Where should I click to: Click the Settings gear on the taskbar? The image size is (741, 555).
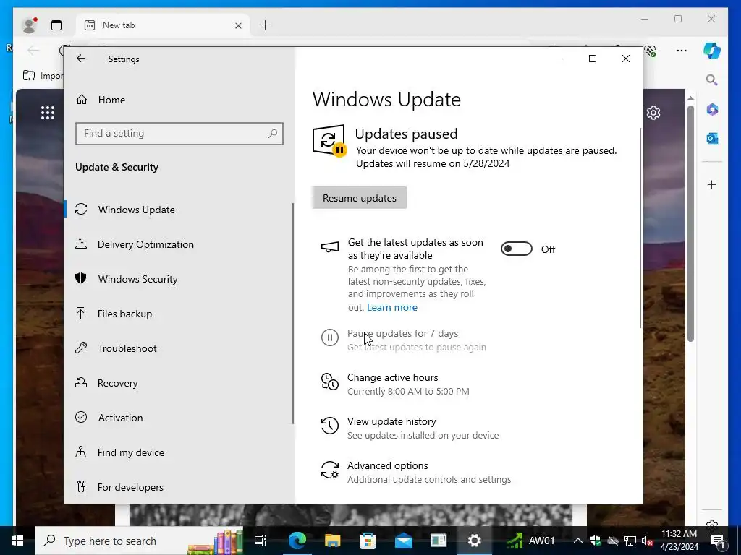coord(474,541)
